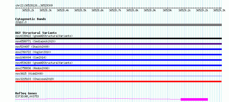Click the nsv6599771 purple variant bar
229x102 pixels.
(118, 44)
